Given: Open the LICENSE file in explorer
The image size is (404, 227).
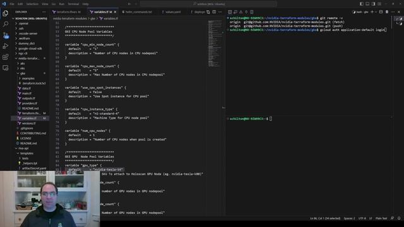Looking at the screenshot, I should (30, 138).
